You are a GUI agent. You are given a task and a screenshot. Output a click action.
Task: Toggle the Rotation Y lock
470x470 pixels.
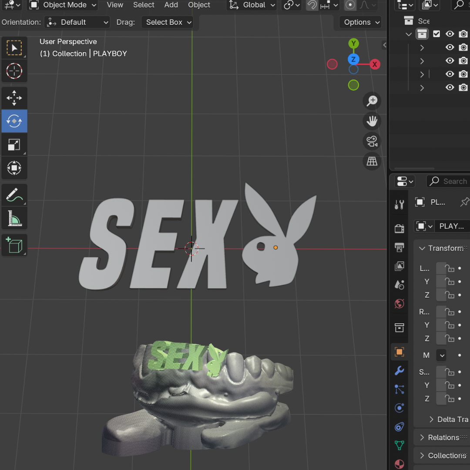[450, 325]
